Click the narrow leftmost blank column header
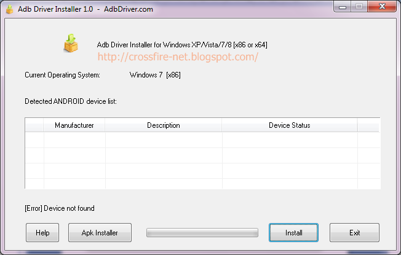Screen dimensions: 401x255 pyautogui.click(x=34, y=125)
